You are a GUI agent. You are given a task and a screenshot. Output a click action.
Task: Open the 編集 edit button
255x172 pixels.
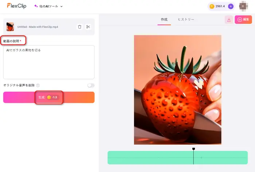point(243,20)
